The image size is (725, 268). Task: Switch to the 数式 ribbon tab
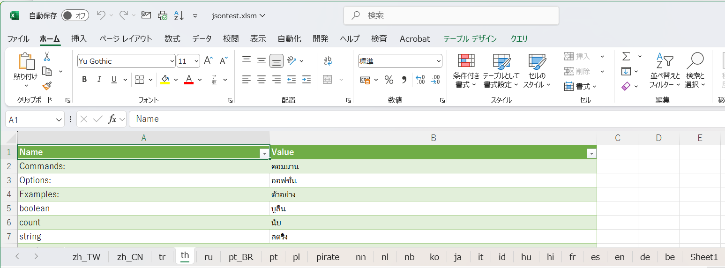(172, 39)
